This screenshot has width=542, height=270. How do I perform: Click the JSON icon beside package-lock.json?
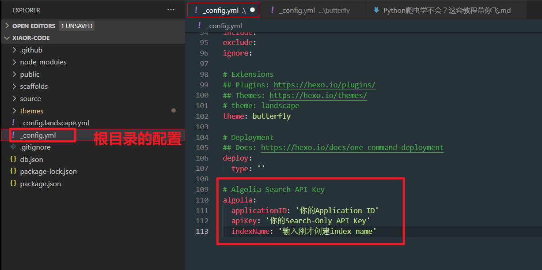(13, 171)
